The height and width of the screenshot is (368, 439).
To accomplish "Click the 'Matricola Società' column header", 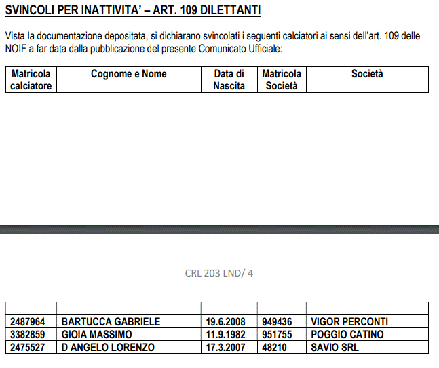I will (x=282, y=80).
